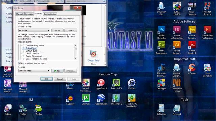
Task: Launch Adobe Fireworks icon
Action: 192,32
